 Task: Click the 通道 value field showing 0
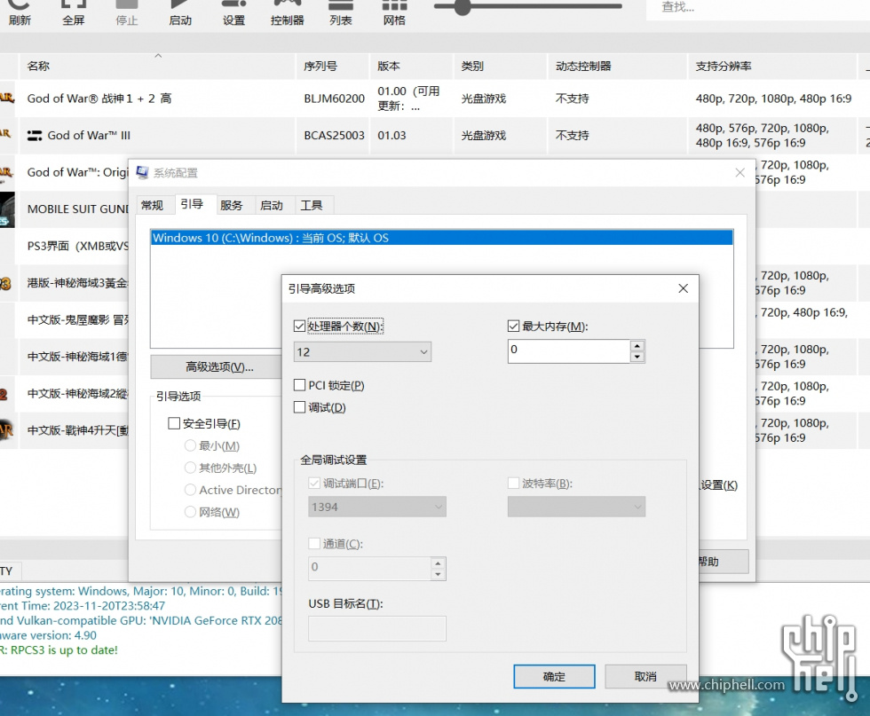(x=369, y=567)
